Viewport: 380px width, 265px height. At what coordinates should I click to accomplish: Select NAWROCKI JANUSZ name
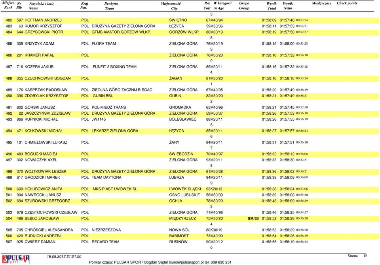pos(43,195)
